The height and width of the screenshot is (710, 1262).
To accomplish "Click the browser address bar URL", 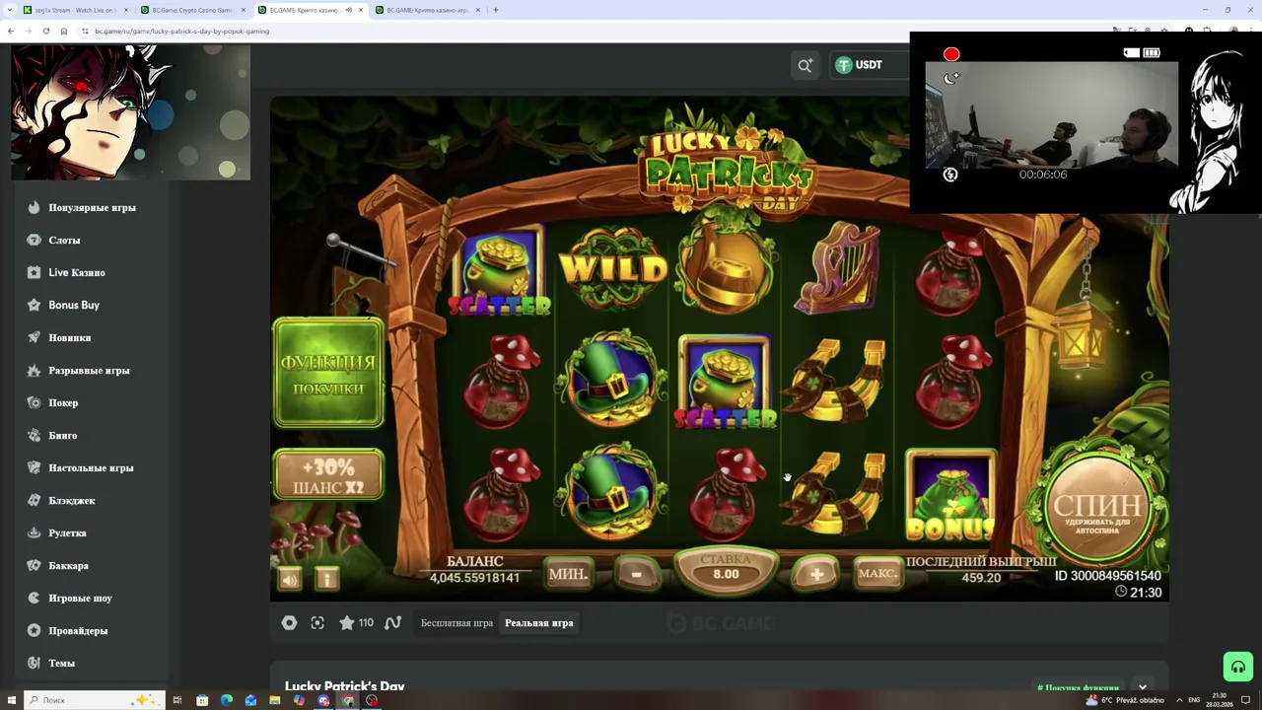I will click(x=181, y=31).
